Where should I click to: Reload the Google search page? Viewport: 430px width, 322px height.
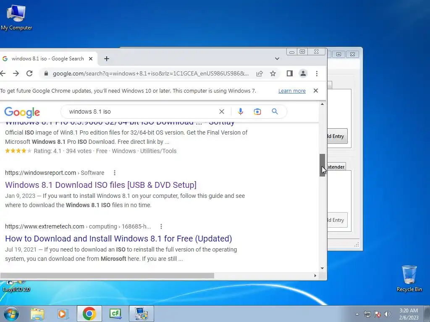(x=29, y=73)
